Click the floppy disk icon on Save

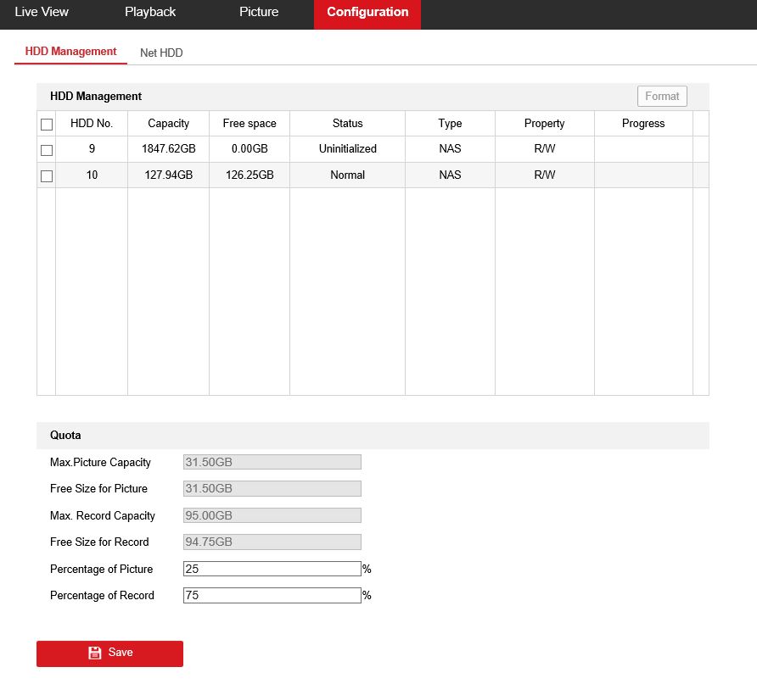[x=95, y=653]
